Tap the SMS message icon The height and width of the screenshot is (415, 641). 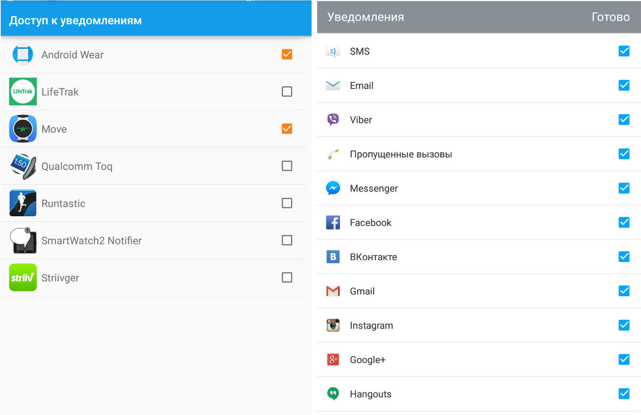[x=333, y=51]
